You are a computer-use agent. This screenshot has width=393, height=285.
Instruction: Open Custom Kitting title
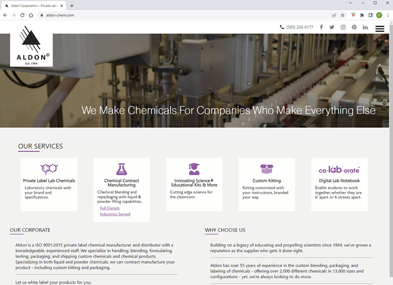click(x=267, y=181)
